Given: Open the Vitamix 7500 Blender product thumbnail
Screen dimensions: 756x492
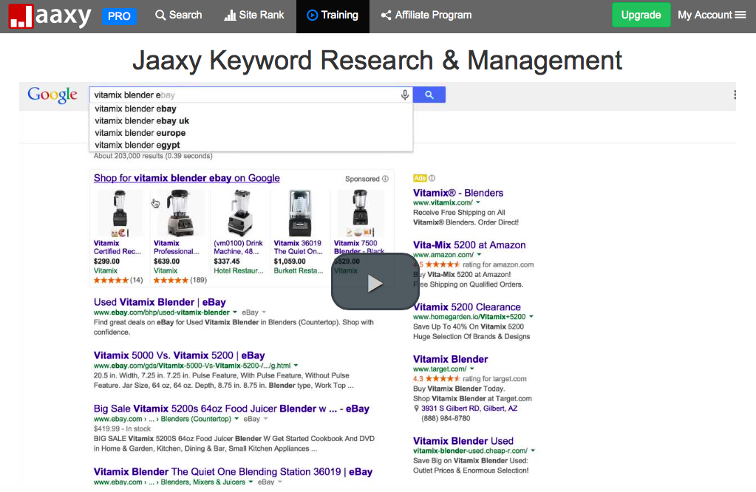Looking at the screenshot, I should click(360, 213).
